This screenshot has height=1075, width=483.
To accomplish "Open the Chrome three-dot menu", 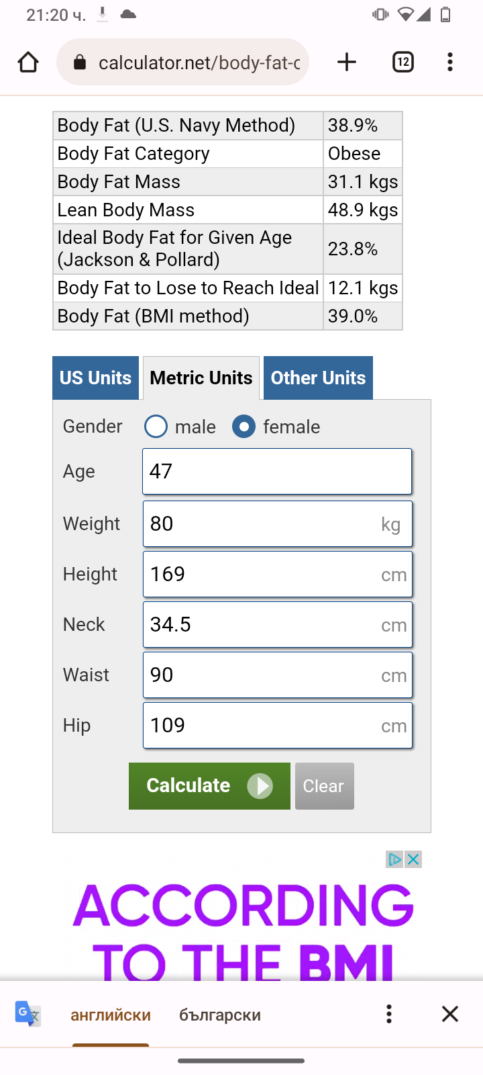I will [x=450, y=62].
